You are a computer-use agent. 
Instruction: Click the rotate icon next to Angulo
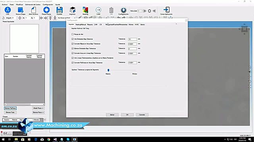3,18
